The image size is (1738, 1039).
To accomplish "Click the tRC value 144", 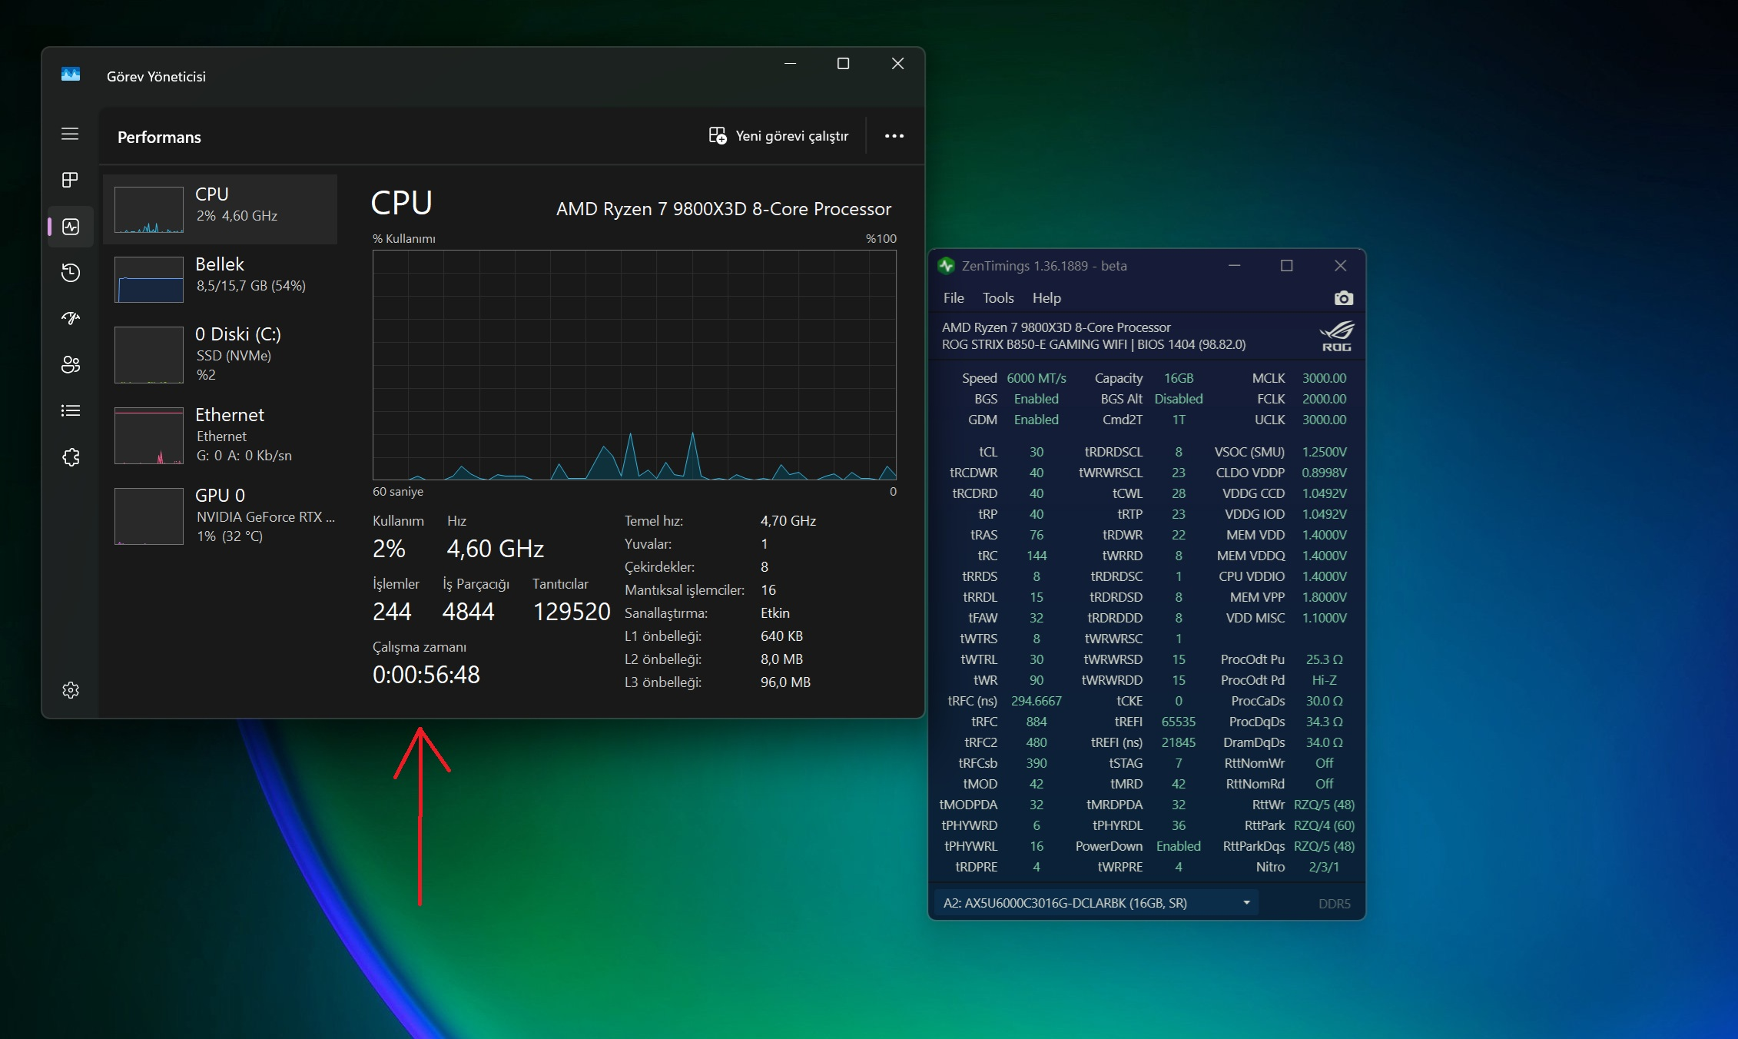I will pyautogui.click(x=1036, y=556).
